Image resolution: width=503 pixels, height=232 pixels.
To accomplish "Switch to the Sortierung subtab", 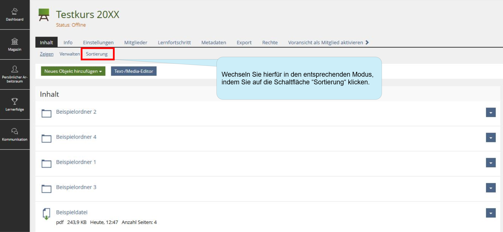I will click(97, 54).
